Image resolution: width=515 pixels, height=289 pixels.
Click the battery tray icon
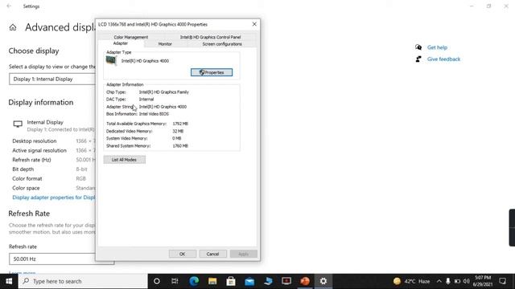[457, 281]
